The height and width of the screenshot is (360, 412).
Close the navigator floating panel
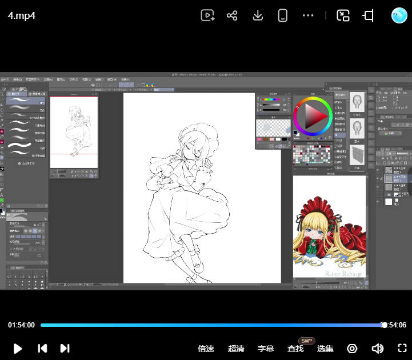tap(96, 94)
